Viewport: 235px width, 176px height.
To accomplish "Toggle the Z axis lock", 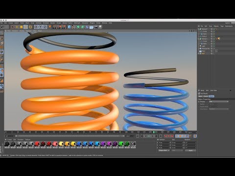I will coord(45,27).
